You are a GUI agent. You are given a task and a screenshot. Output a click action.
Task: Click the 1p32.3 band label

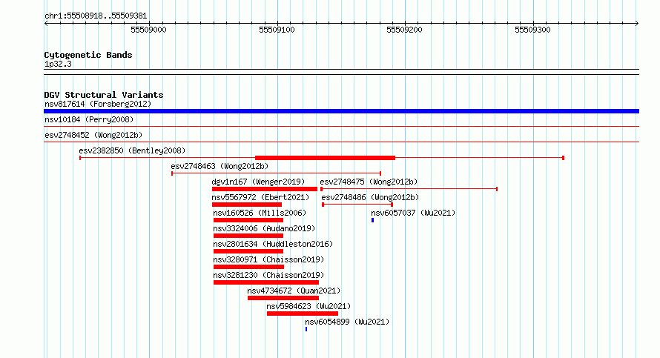tap(58, 64)
